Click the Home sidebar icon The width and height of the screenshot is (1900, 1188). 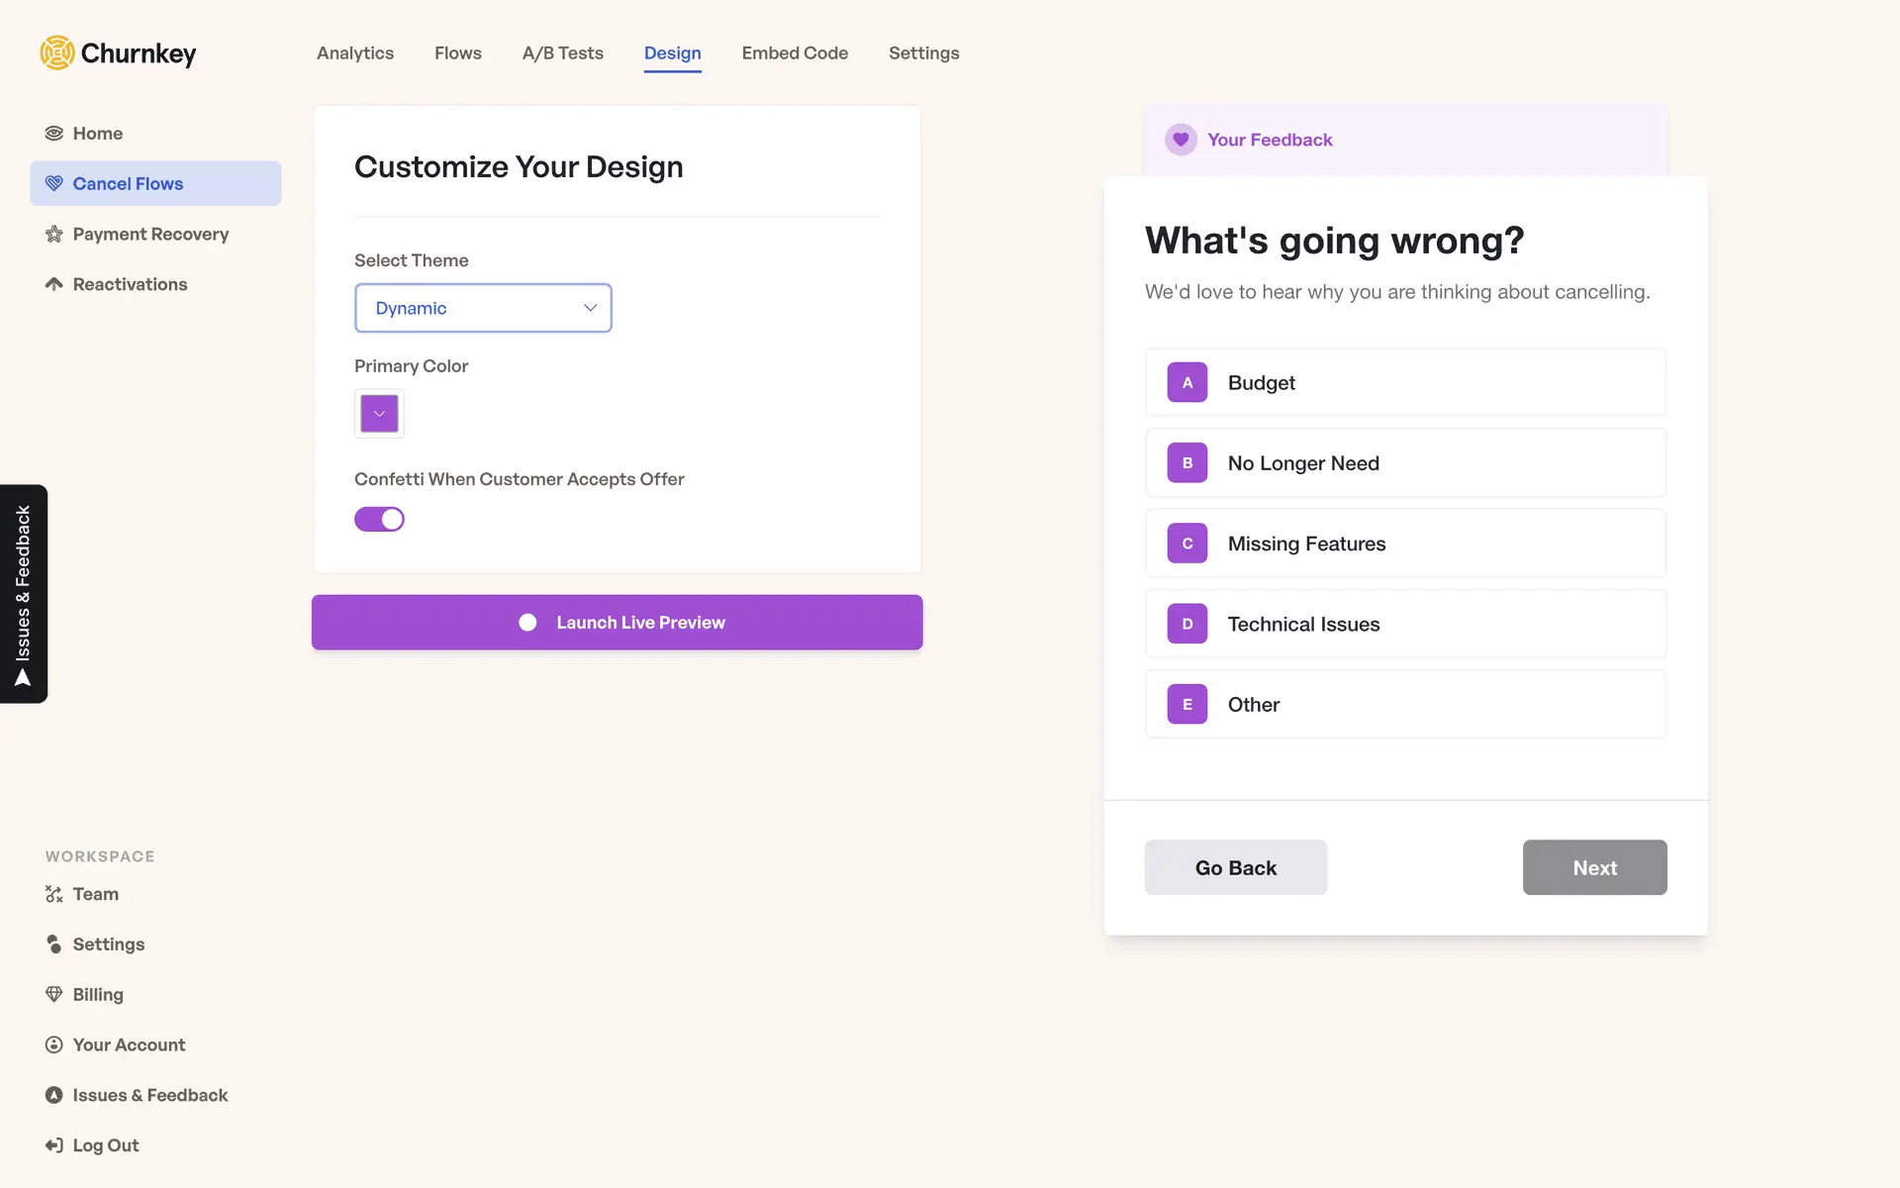click(54, 134)
